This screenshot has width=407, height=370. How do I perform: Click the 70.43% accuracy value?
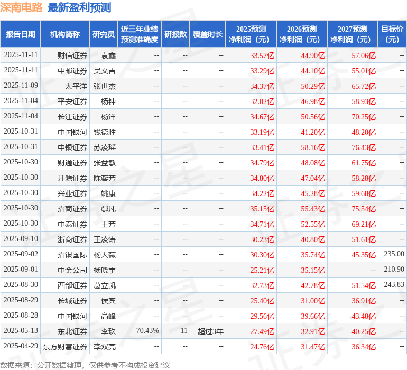point(147,331)
